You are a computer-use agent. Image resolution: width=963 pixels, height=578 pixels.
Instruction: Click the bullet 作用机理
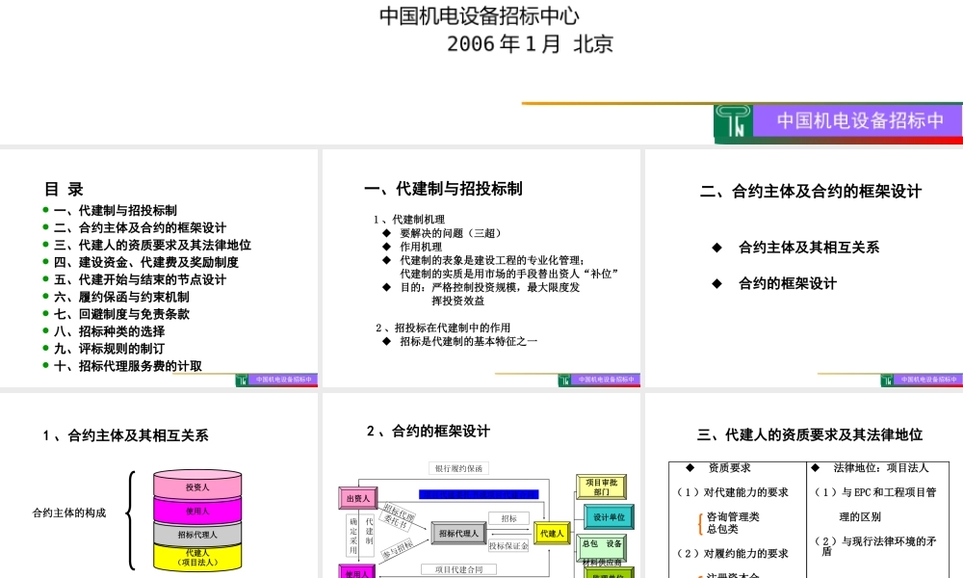tap(421, 247)
